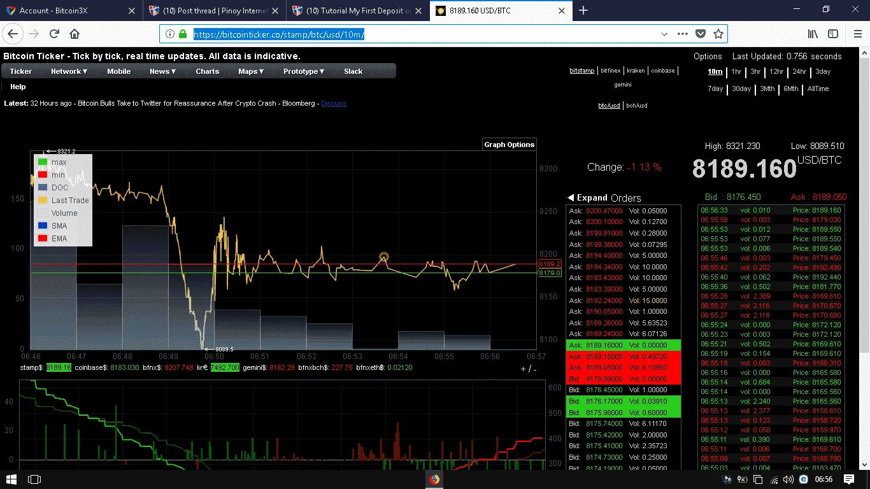Click the green secure padlock icon
This screenshot has height=489, width=870.
click(183, 34)
